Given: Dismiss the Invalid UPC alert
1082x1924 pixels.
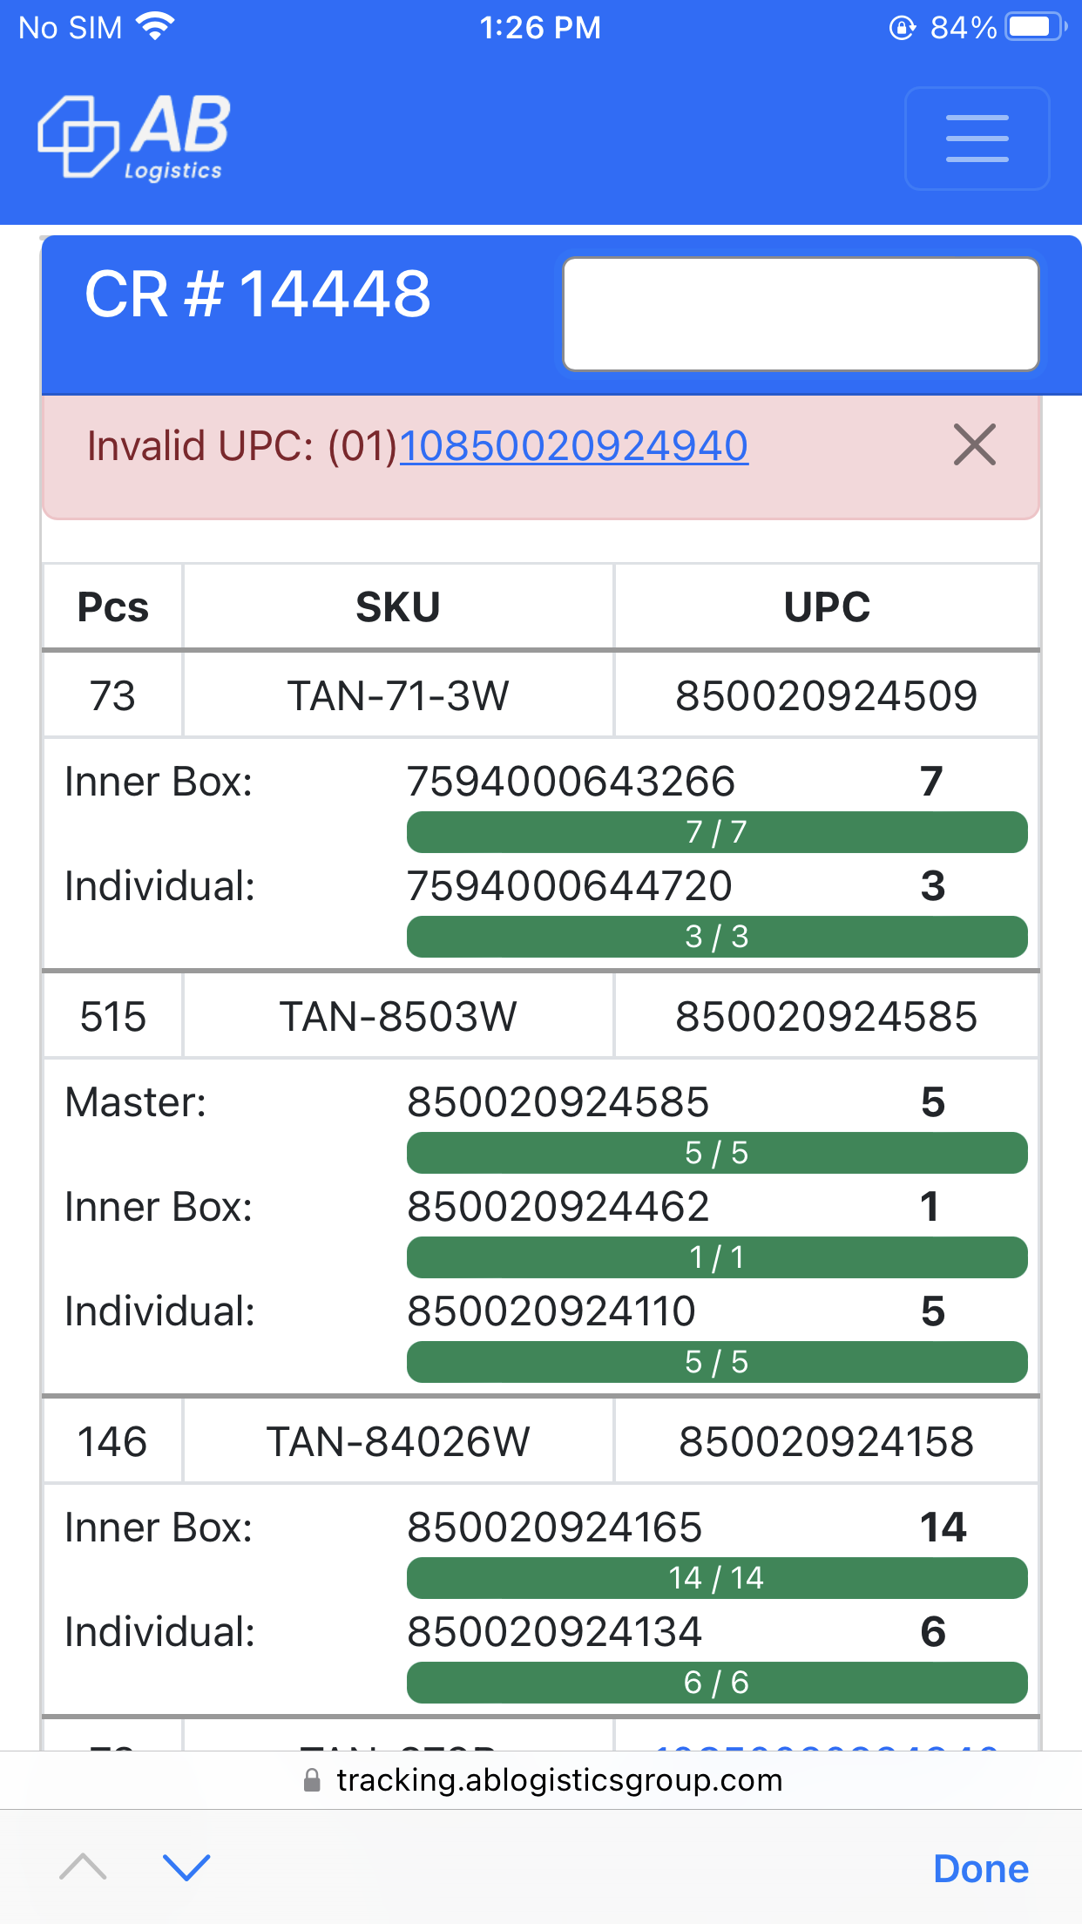Looking at the screenshot, I should tap(974, 445).
